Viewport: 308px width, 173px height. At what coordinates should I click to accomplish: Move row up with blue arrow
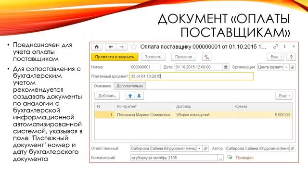130,96
